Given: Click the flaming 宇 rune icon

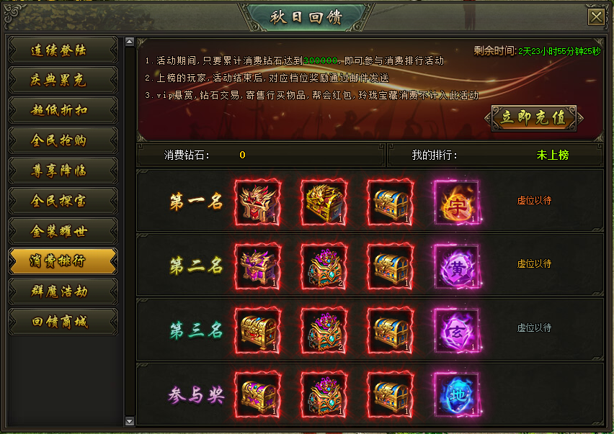Looking at the screenshot, I should [457, 202].
